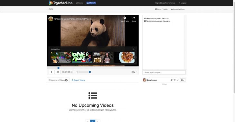Click the '1 User' count text
Viewport: 235px width, 122px height.
click(164, 84)
